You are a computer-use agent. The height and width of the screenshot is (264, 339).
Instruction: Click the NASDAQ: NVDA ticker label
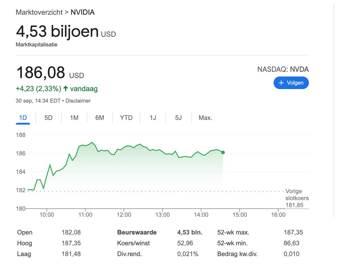pyautogui.click(x=283, y=69)
